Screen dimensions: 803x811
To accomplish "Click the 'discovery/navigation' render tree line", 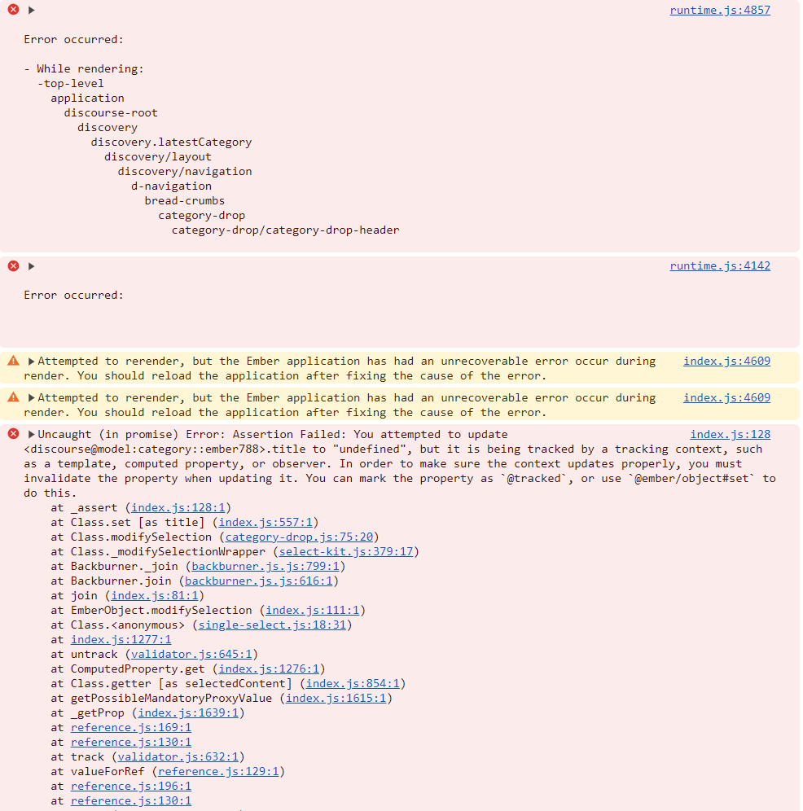I will coord(185,171).
